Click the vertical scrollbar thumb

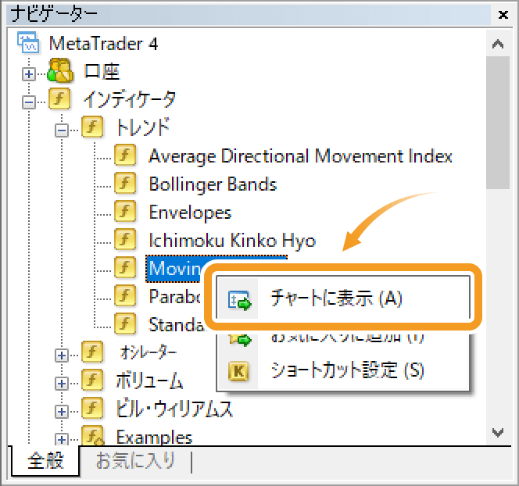(x=498, y=123)
